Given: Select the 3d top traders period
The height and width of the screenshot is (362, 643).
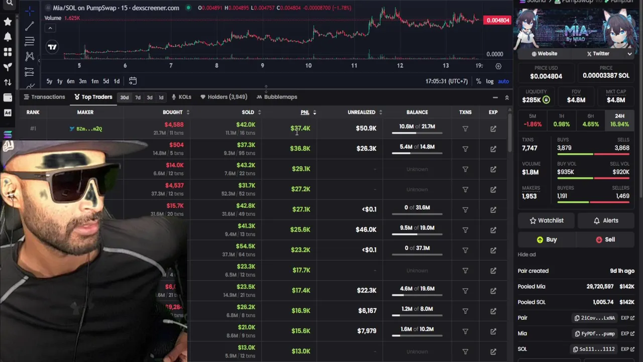Looking at the screenshot, I should (x=149, y=97).
